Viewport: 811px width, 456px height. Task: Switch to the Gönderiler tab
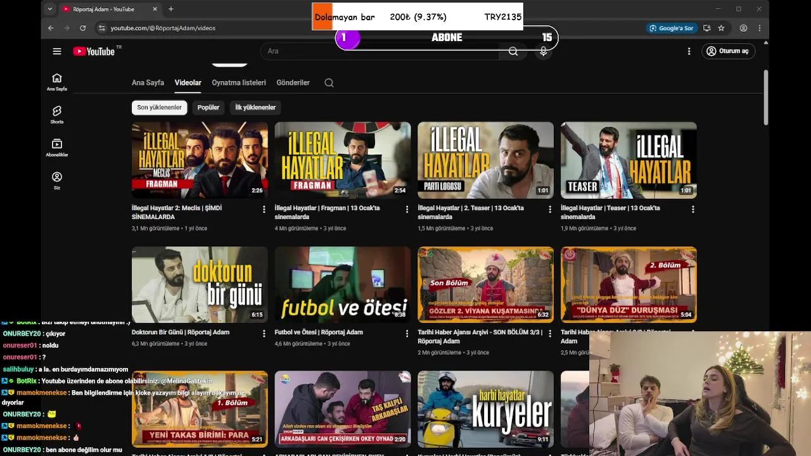[x=293, y=82]
